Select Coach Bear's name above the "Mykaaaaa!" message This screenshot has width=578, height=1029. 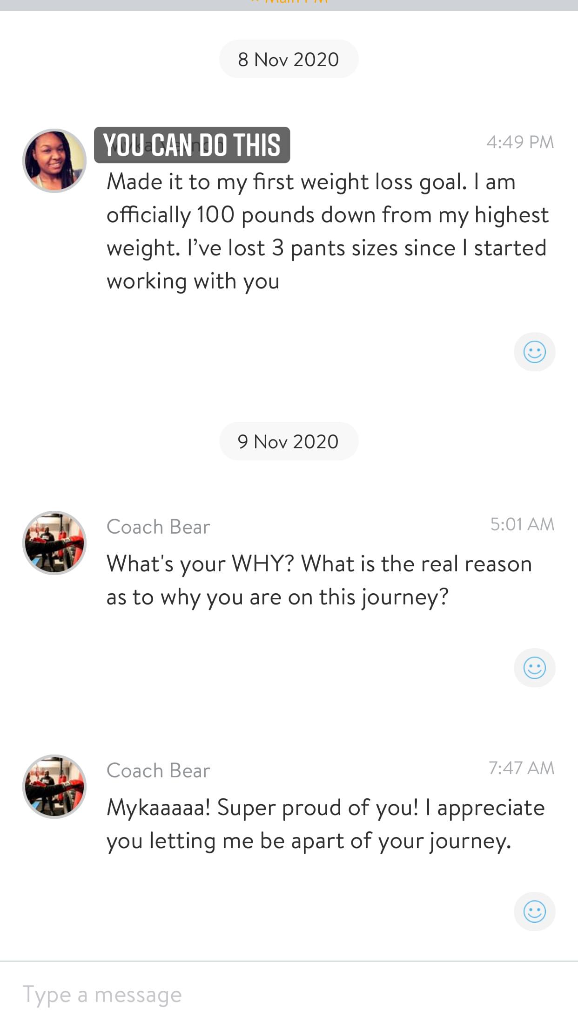pos(158,771)
